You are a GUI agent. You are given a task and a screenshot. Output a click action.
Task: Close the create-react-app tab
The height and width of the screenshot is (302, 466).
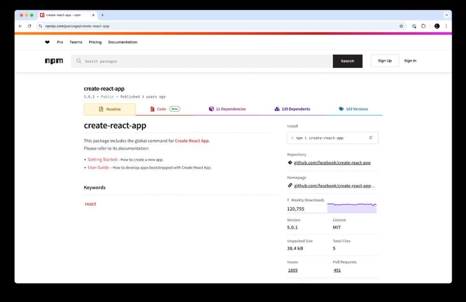pos(93,15)
